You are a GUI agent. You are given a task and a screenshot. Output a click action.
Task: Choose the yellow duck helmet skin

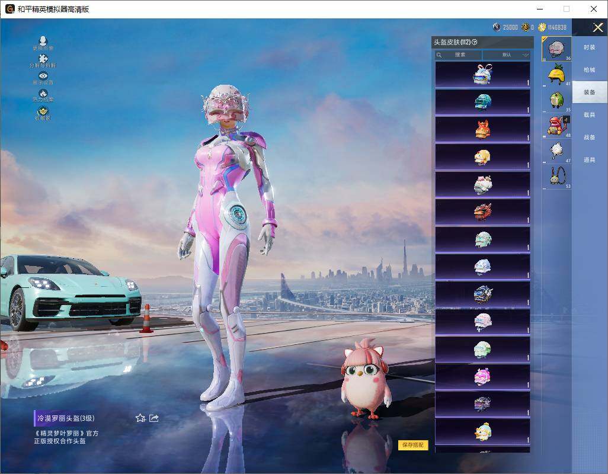pos(482,432)
